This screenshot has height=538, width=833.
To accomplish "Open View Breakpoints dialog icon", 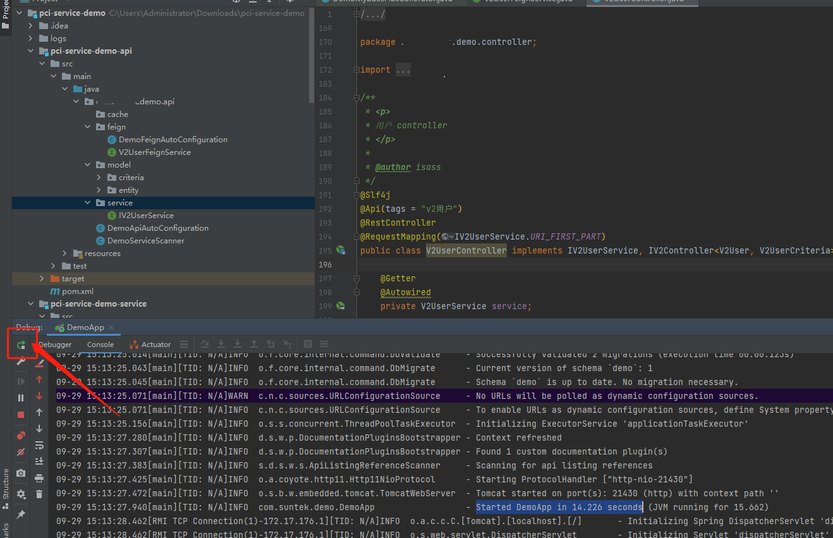I will [21, 435].
